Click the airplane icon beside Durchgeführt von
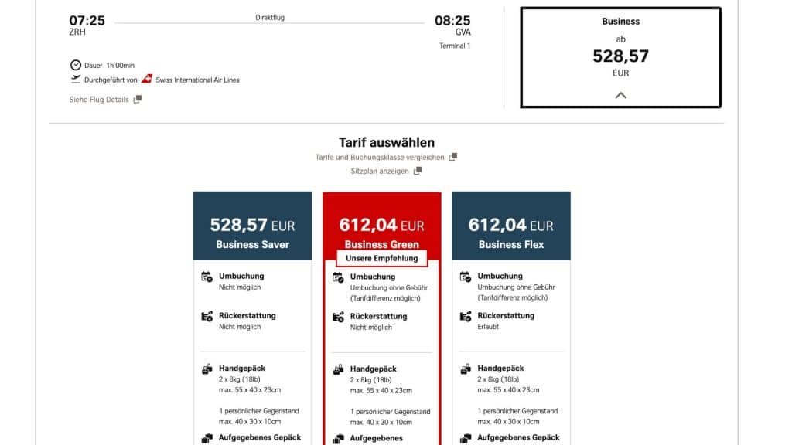 (75, 80)
